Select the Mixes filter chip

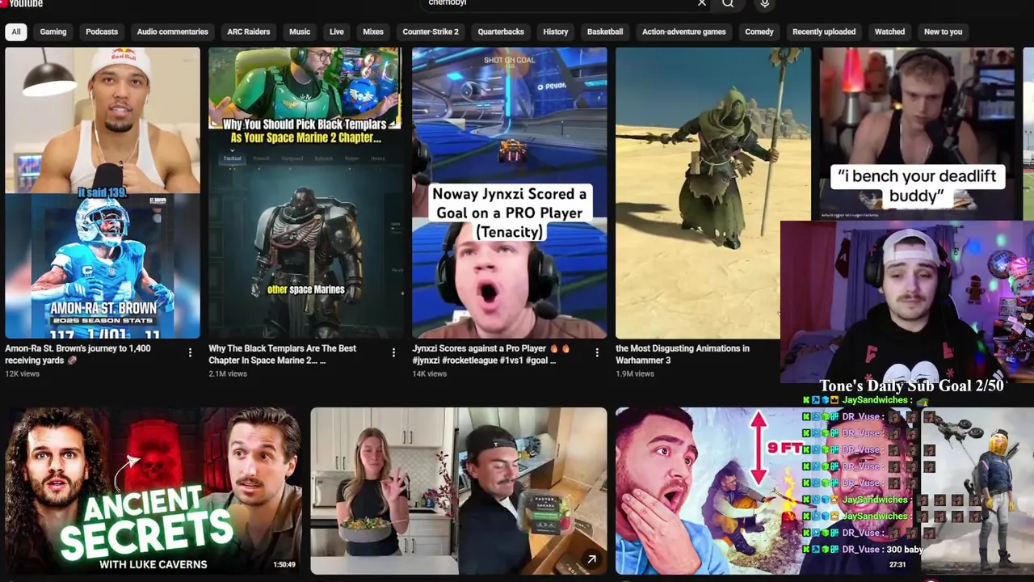(373, 32)
